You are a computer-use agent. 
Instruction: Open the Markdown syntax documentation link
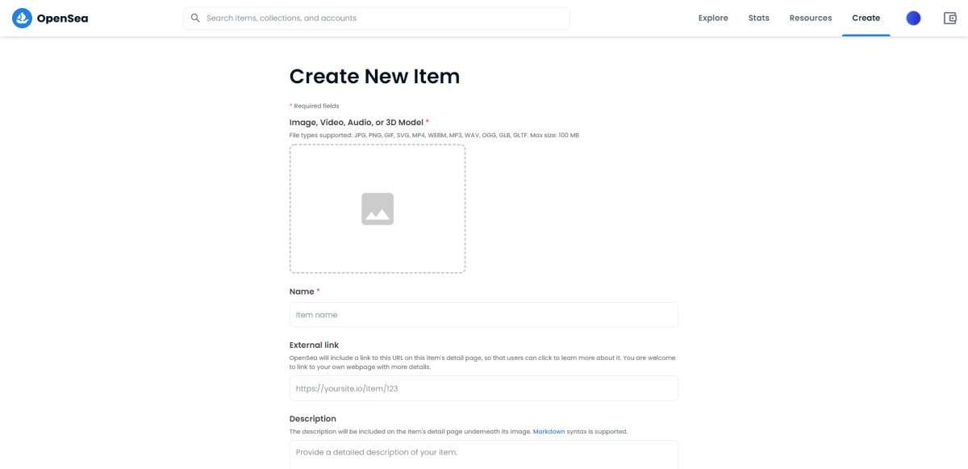pos(549,431)
